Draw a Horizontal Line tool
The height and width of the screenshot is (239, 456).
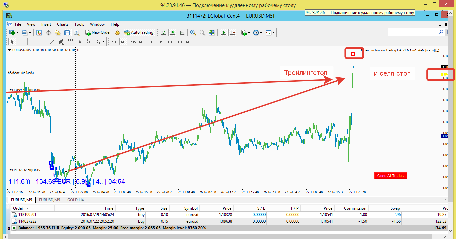click(x=42, y=42)
